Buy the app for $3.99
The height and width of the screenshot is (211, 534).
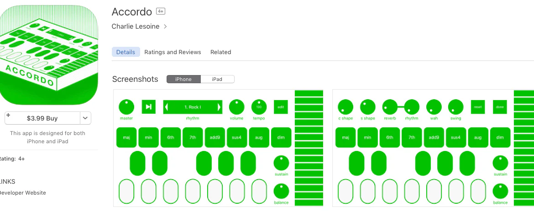42,118
